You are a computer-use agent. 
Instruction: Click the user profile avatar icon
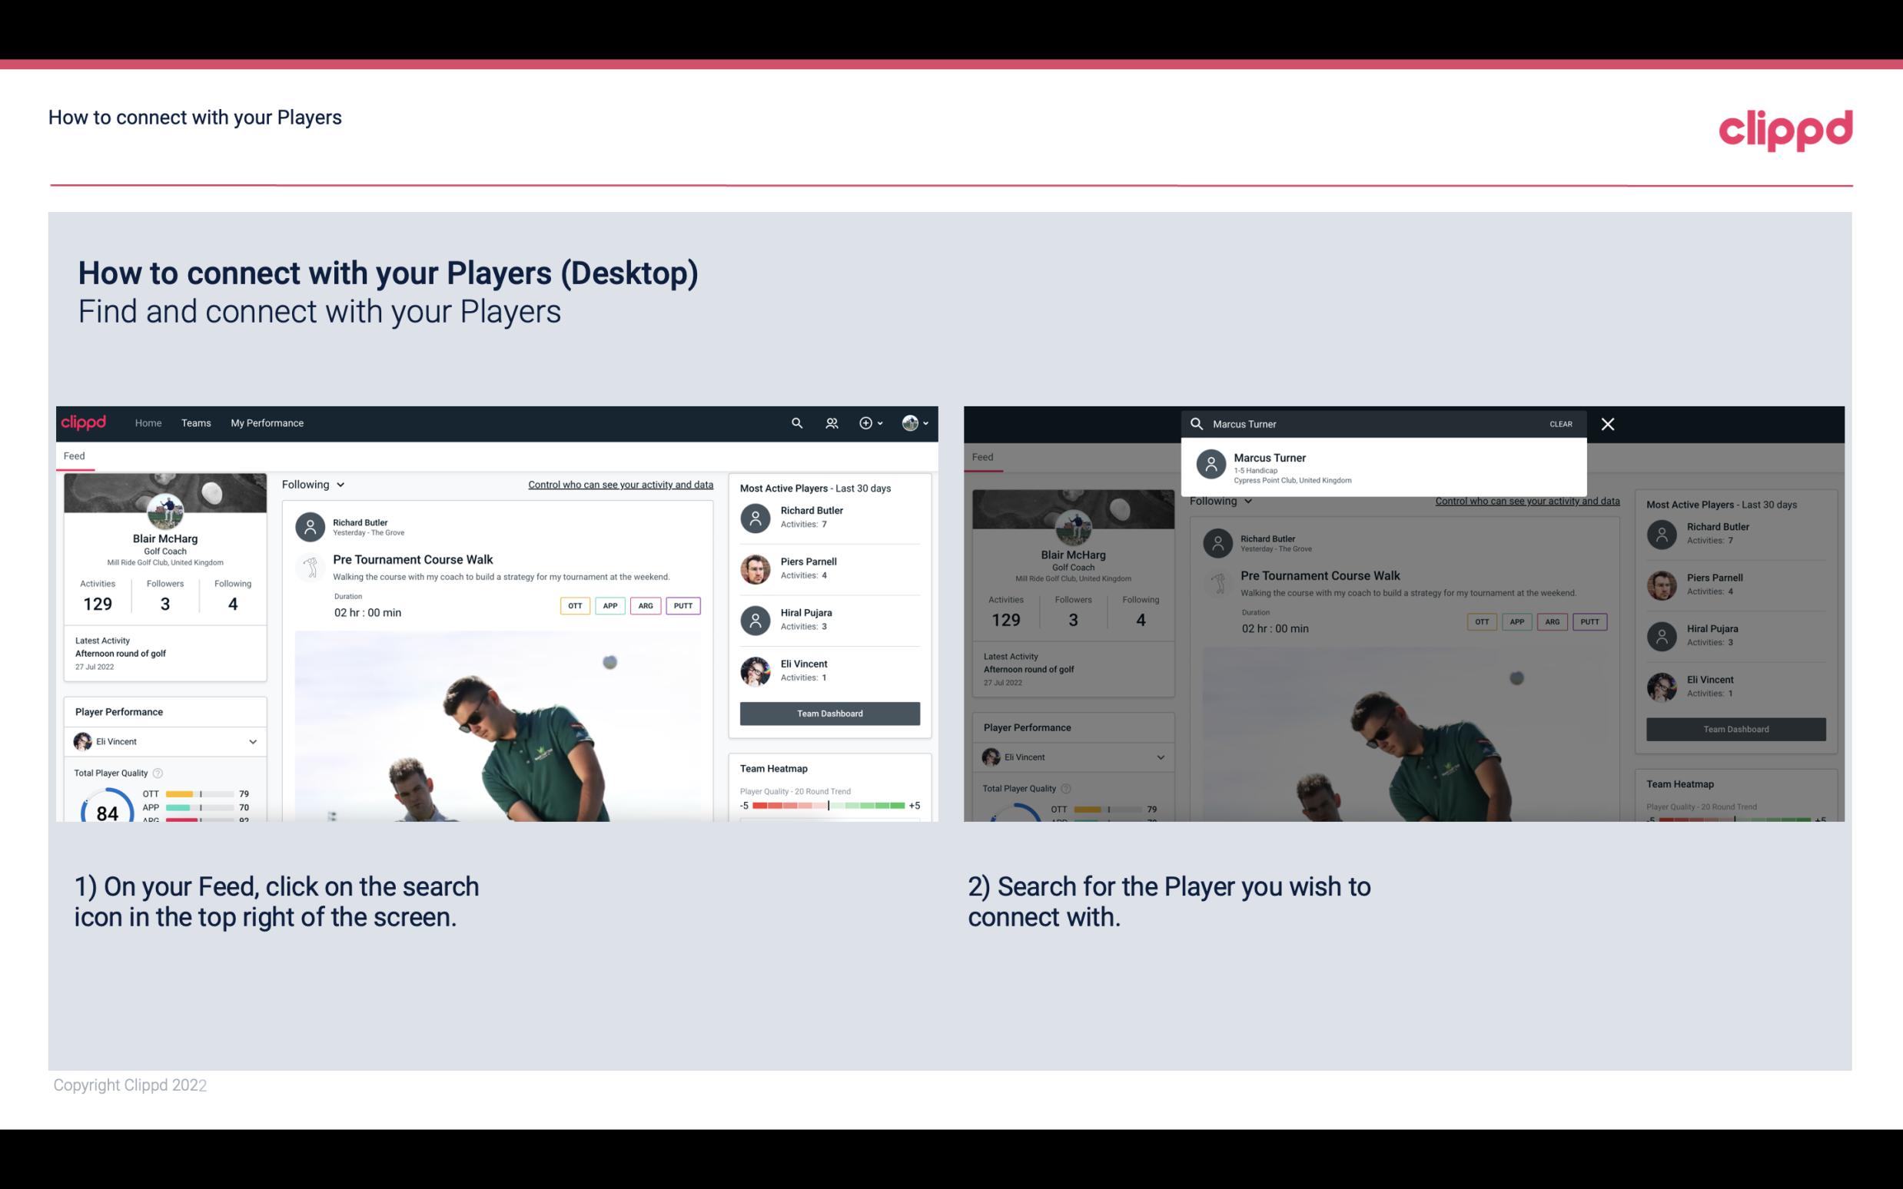pos(910,422)
